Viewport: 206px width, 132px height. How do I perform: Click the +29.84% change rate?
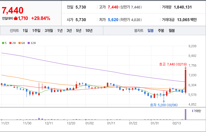click(41, 18)
